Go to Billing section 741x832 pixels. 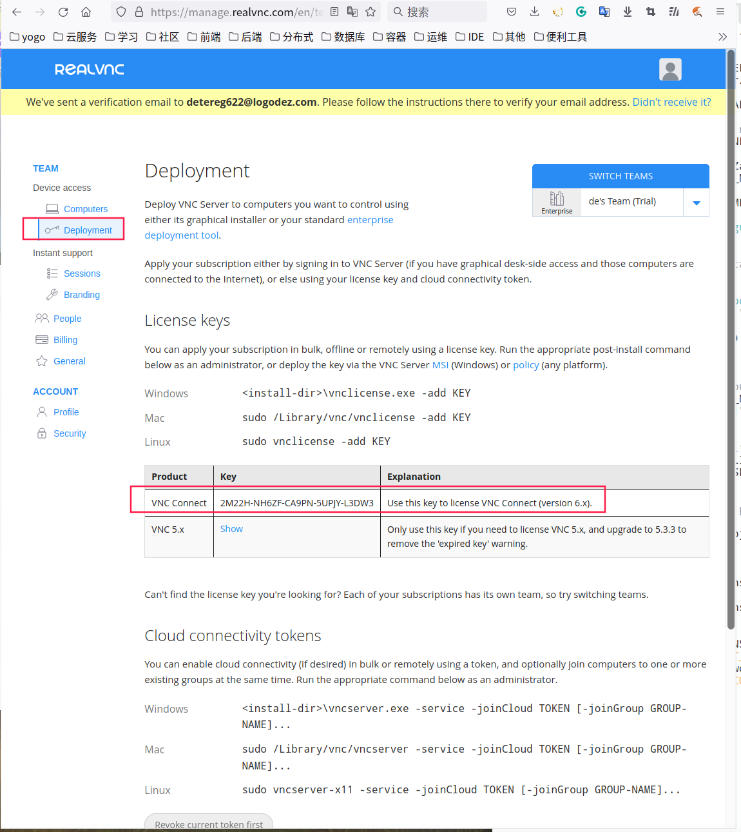pyautogui.click(x=65, y=340)
